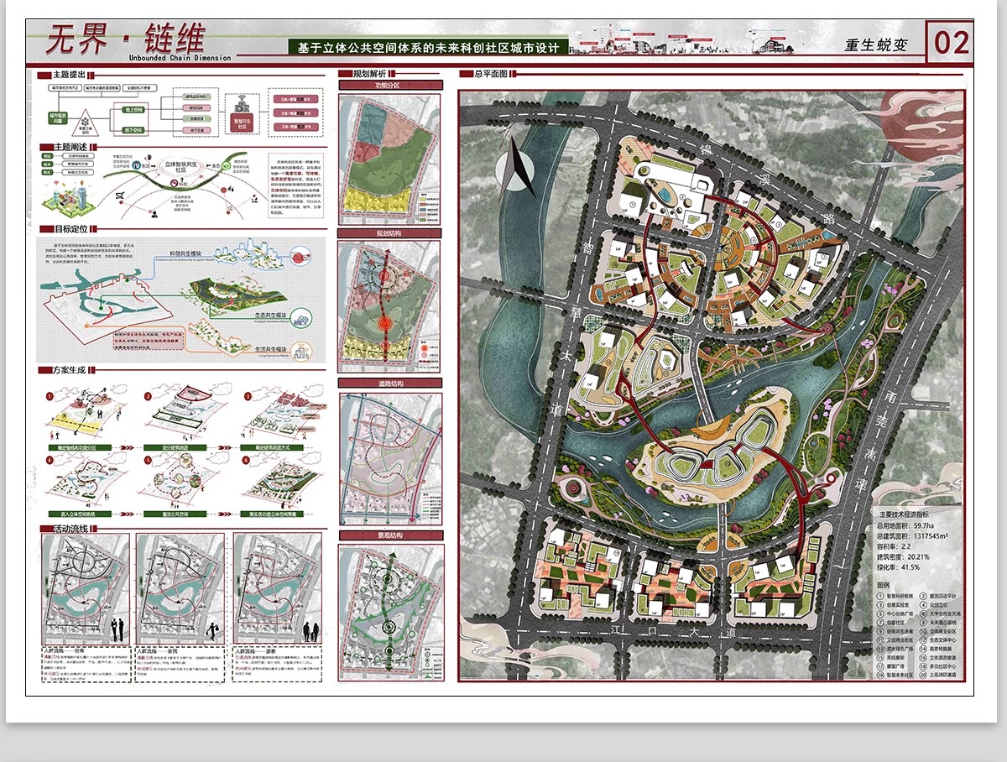Click the 地上空间 button in the flow diagram

tap(133, 109)
